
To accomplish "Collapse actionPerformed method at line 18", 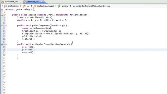I will [6, 44].
